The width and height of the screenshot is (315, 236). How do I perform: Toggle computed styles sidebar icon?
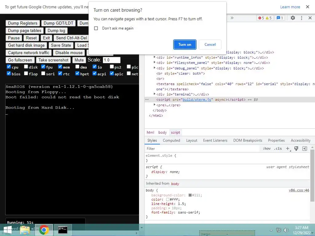pyautogui.click(x=305, y=148)
